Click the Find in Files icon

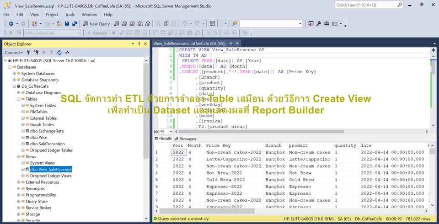(x=234, y=24)
